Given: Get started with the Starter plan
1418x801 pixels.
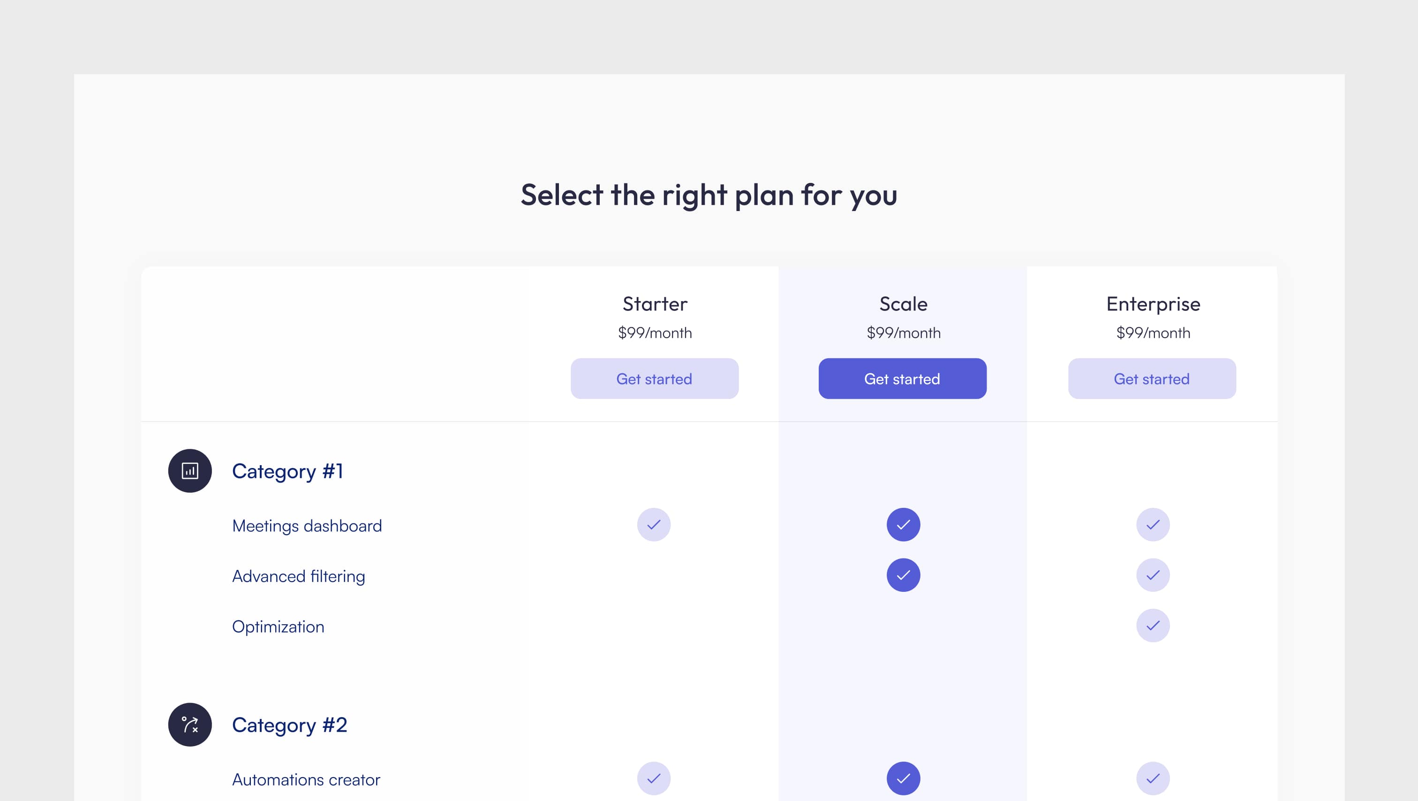Looking at the screenshot, I should tap(655, 379).
